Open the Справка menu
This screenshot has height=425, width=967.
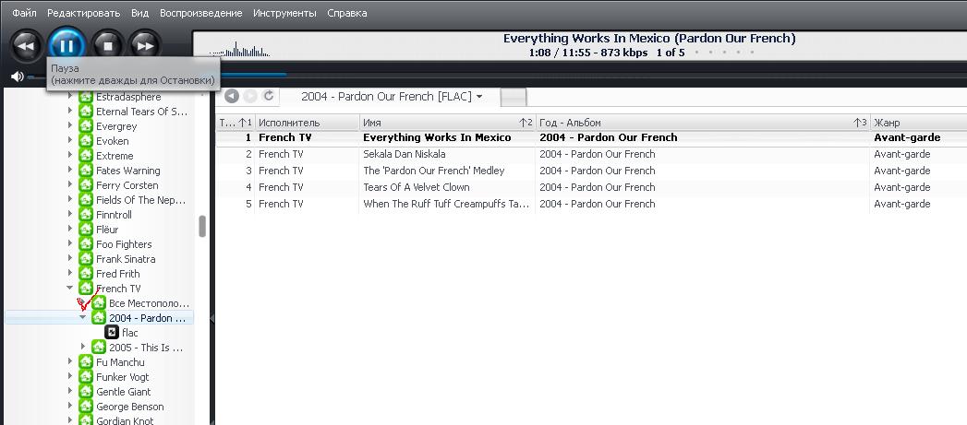[x=347, y=13]
